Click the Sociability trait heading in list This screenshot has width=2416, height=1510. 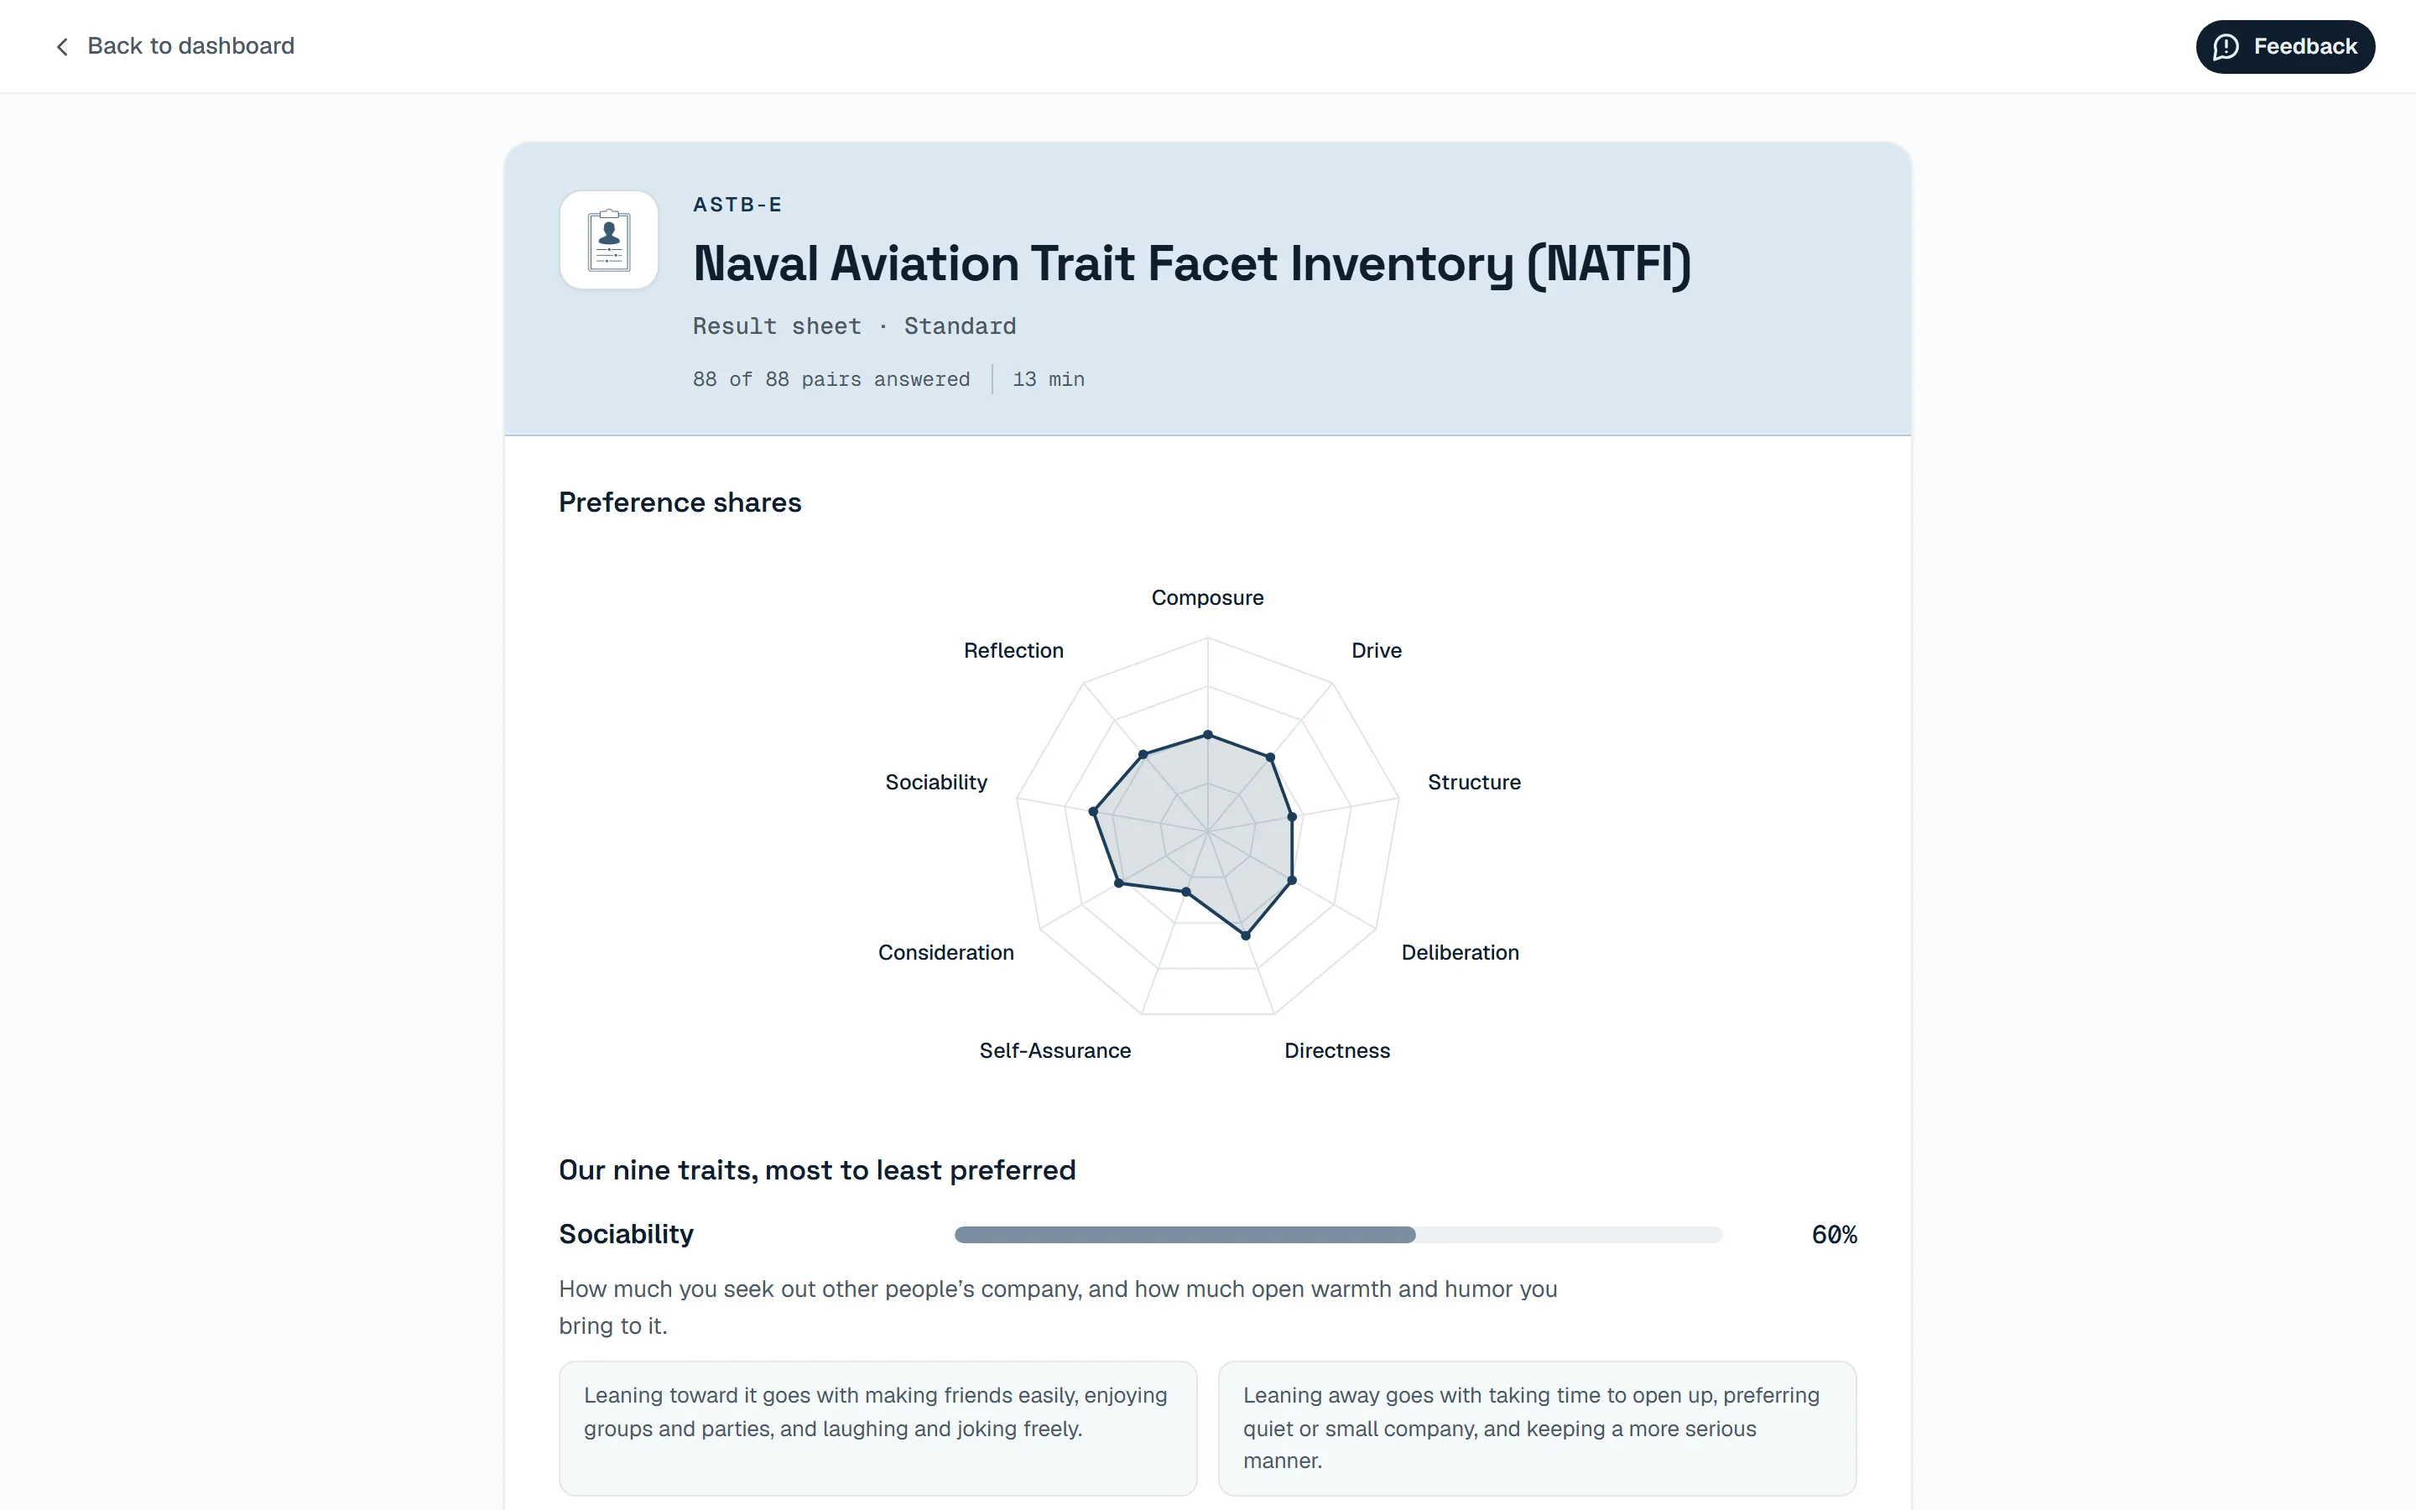(x=626, y=1234)
